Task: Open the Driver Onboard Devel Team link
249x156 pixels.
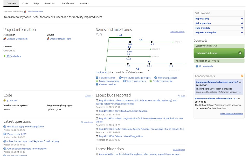Action: (x=60, y=39)
